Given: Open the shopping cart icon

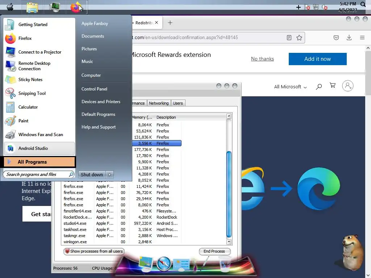Looking at the screenshot, I should 333,85.
